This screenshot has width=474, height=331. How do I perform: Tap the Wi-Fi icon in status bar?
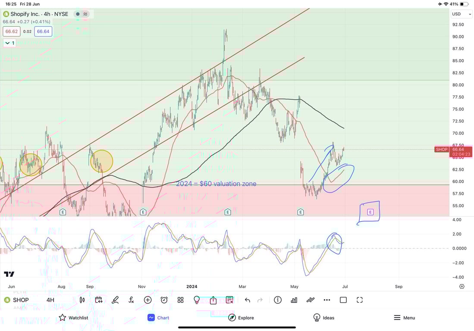tap(446, 4)
